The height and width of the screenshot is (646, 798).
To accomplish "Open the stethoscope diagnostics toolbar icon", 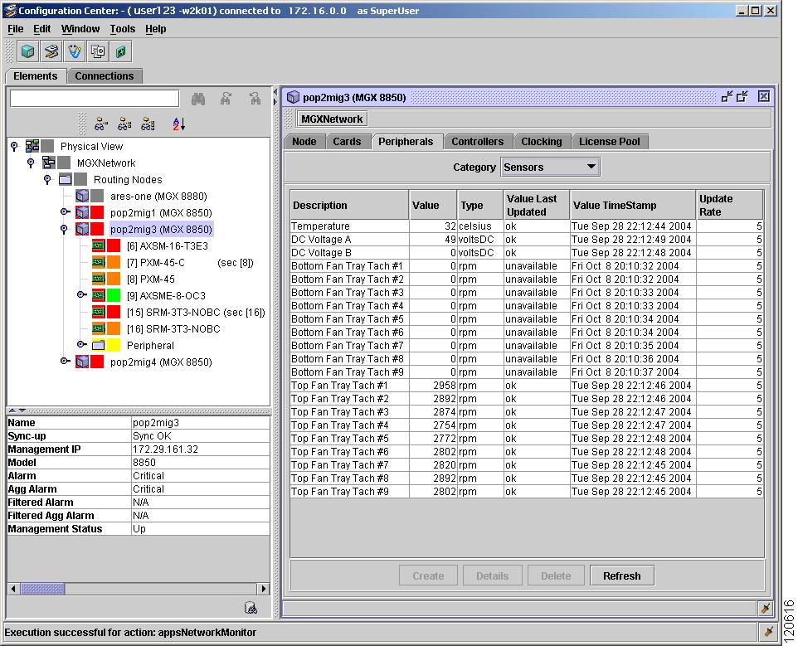I will [x=75, y=51].
